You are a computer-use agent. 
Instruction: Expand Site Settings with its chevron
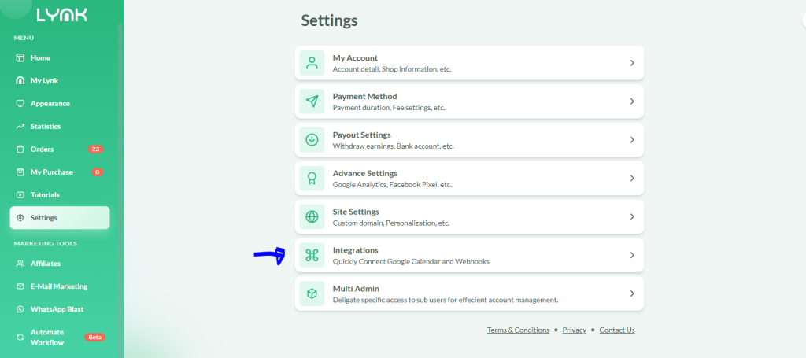point(632,217)
